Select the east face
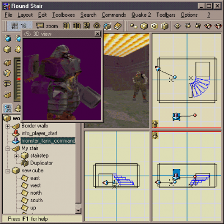 coord(35,178)
